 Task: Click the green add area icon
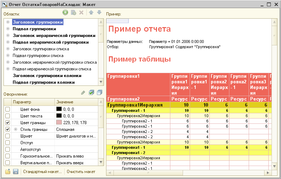(65, 13)
